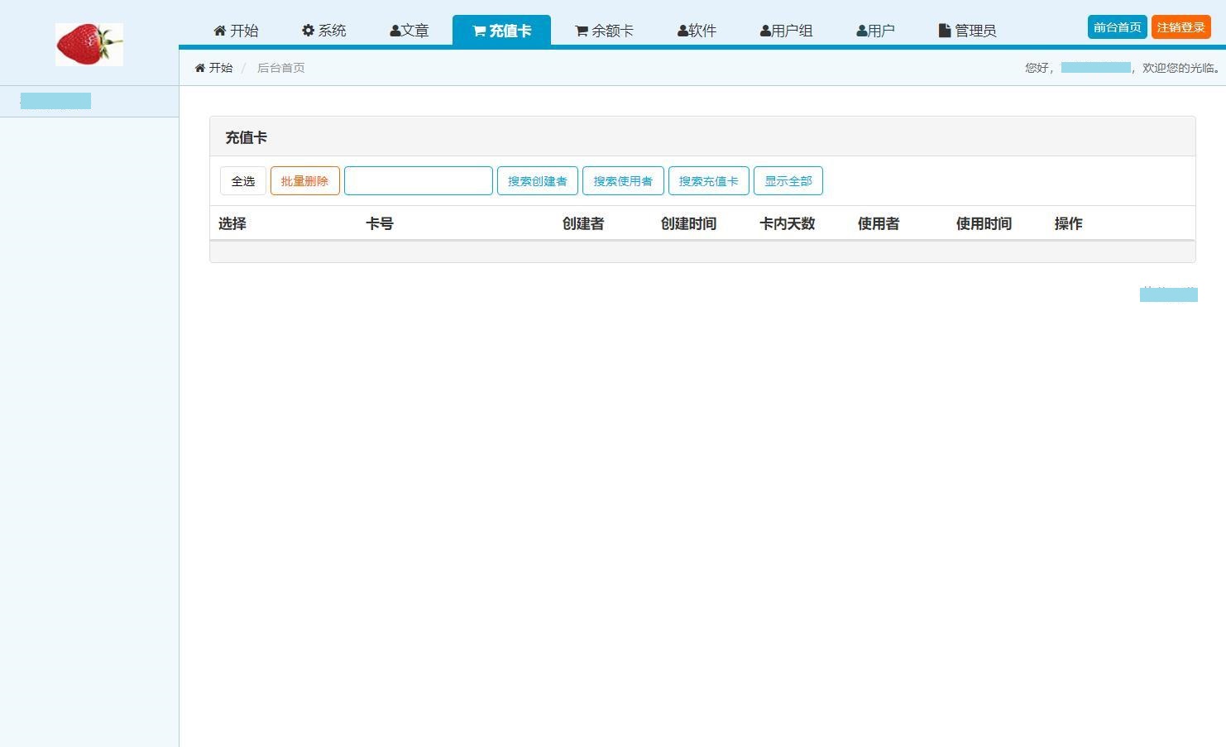Image resolution: width=1226 pixels, height=747 pixels.
Task: Click the 注销登录 logout button
Action: point(1181,27)
